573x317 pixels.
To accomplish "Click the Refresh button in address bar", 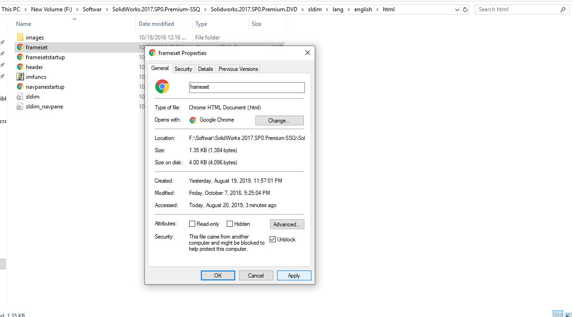I will [x=465, y=9].
